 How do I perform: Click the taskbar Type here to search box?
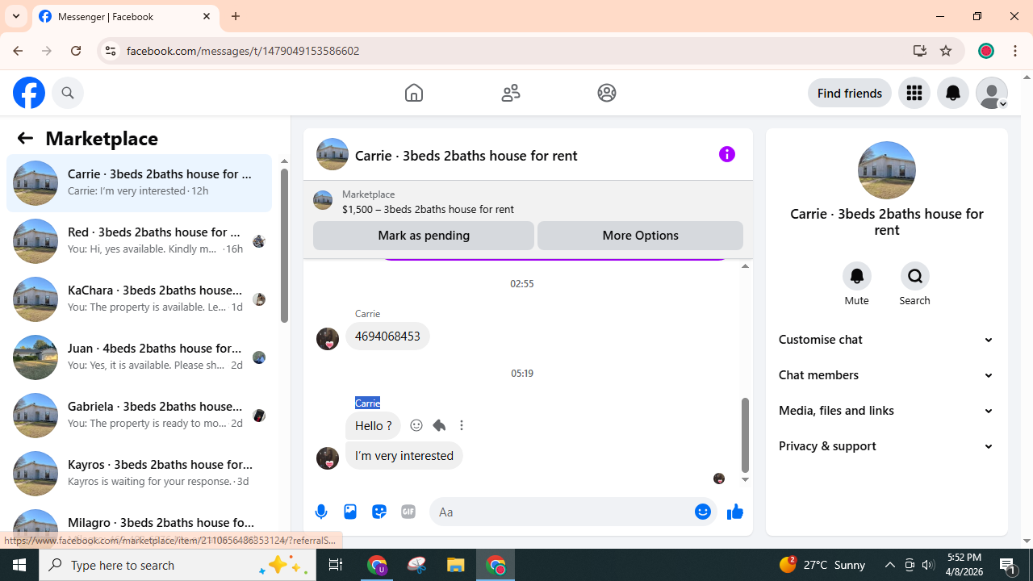(x=178, y=565)
